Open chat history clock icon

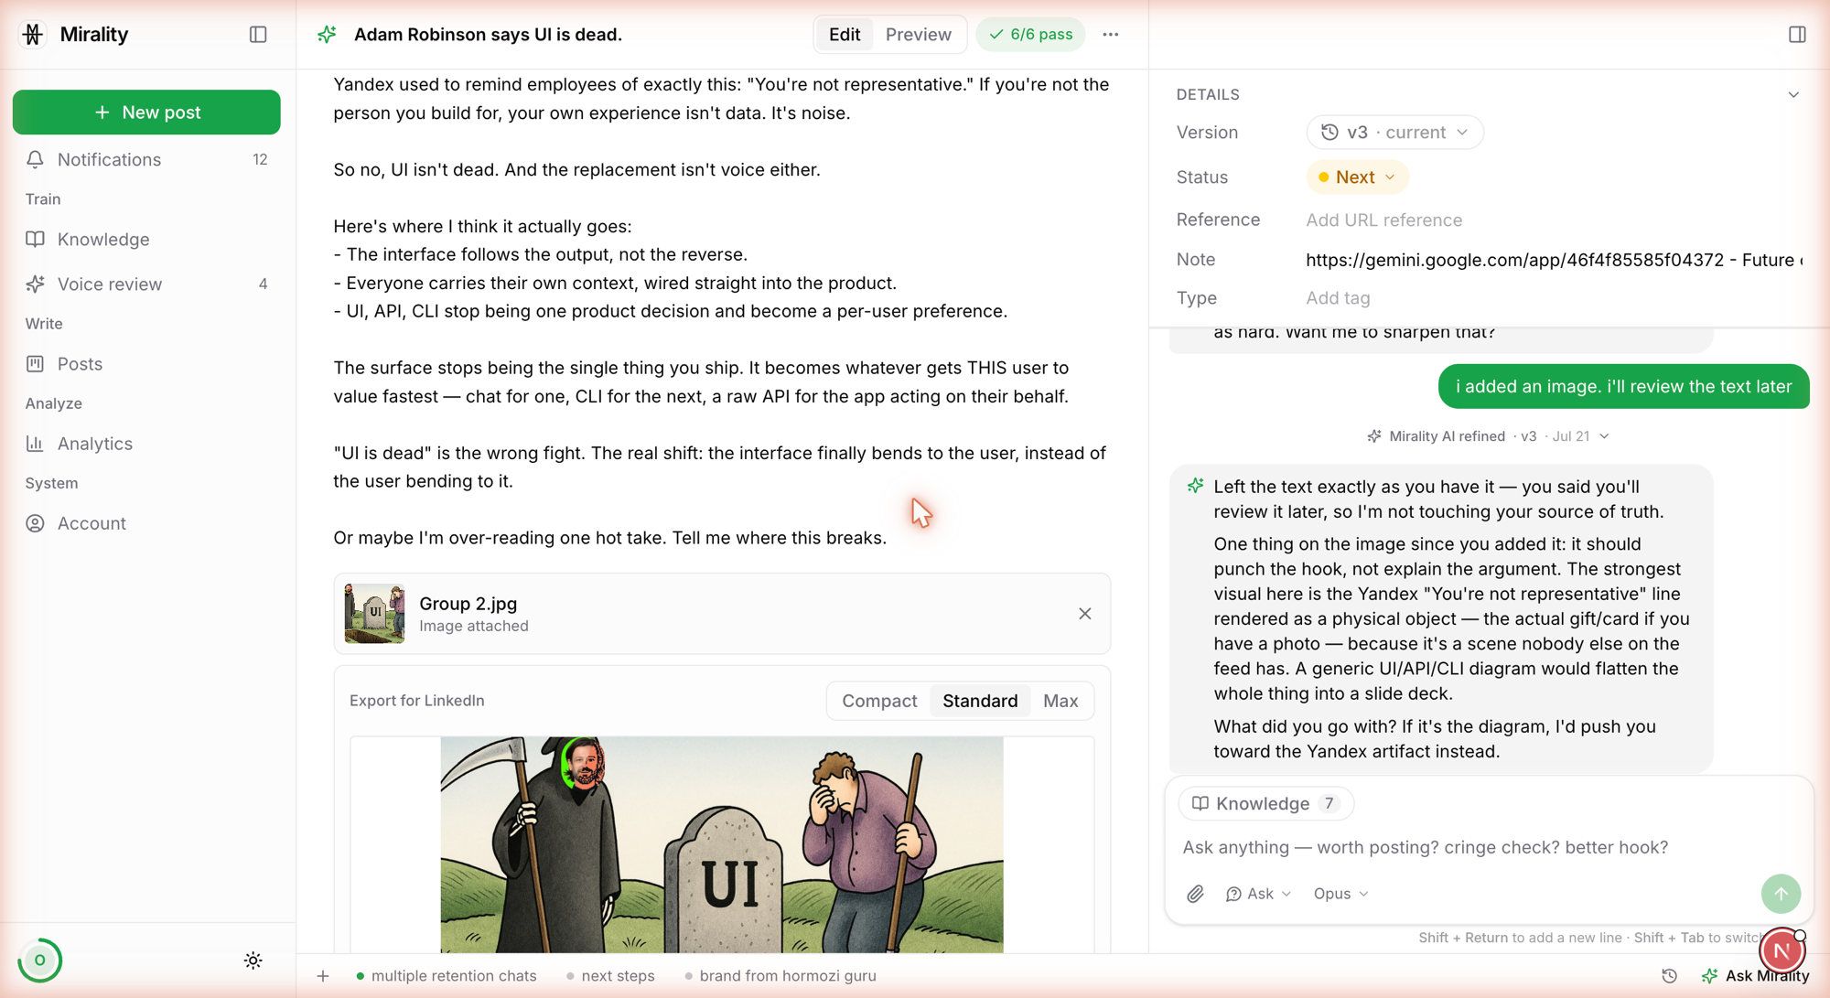click(1669, 976)
